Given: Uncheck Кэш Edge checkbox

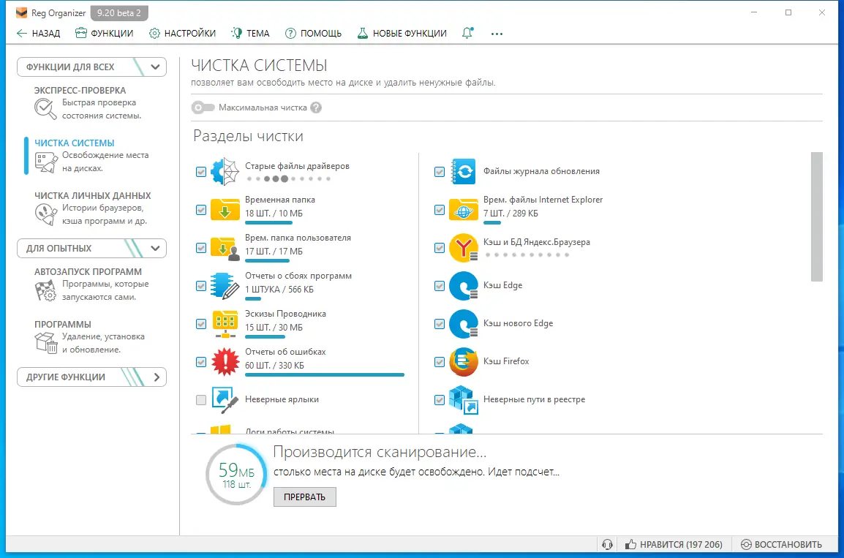Looking at the screenshot, I should 440,286.
